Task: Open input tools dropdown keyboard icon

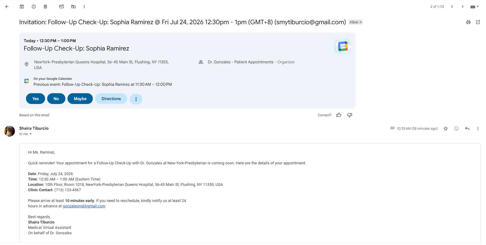Action: pos(474,7)
